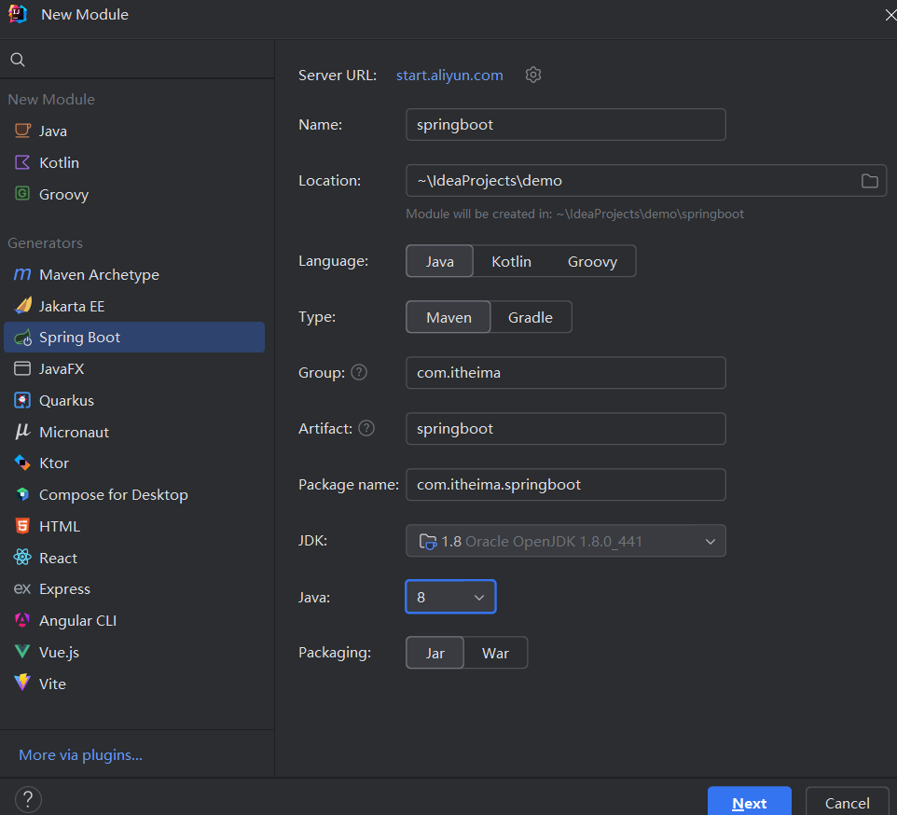Image resolution: width=897 pixels, height=815 pixels.
Task: Show help for Artifact field
Action: click(366, 428)
